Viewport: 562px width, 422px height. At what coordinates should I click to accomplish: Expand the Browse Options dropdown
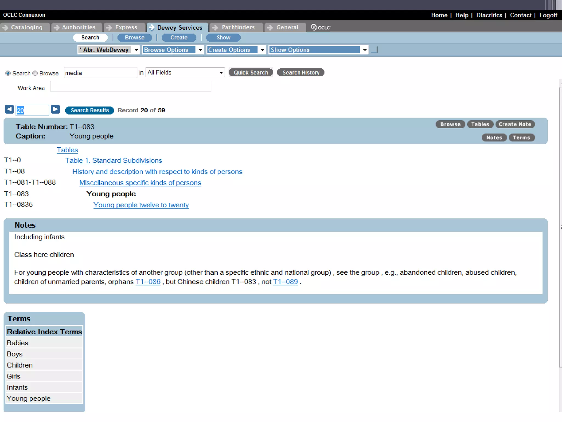point(173,50)
